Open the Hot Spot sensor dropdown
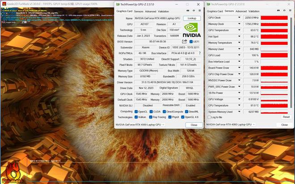Image resolution: width=295 pixels, height=184 pixels. coord(239,36)
